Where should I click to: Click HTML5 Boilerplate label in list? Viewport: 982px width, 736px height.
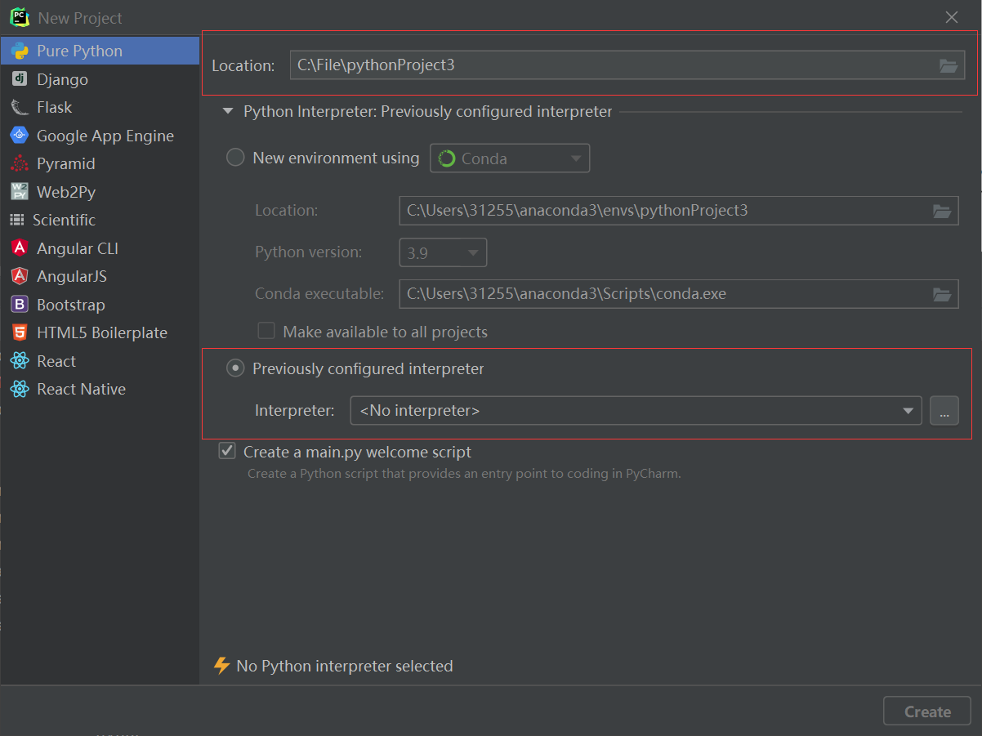[102, 332]
